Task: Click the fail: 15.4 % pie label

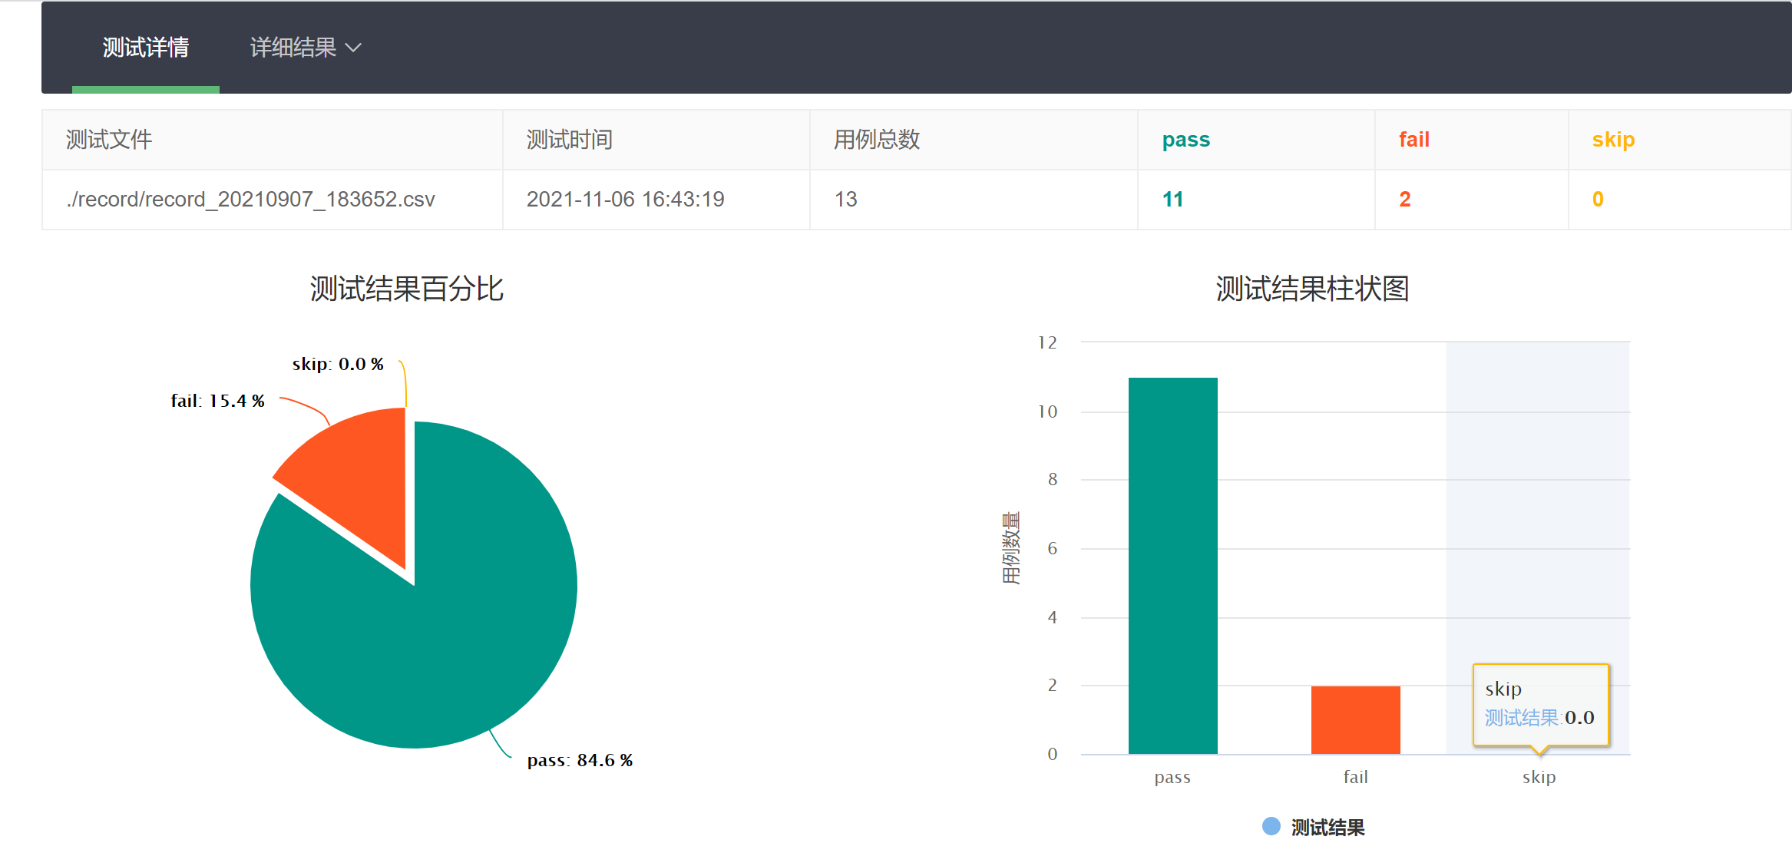Action: pyautogui.click(x=217, y=401)
